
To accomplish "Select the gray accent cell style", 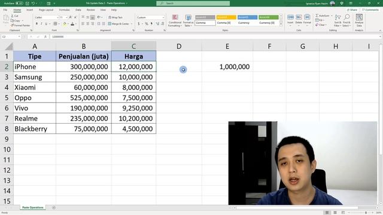I will pyautogui.click(x=205, y=17).
